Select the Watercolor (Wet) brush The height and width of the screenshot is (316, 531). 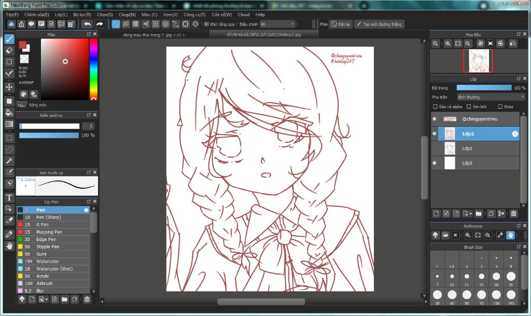[x=53, y=269]
